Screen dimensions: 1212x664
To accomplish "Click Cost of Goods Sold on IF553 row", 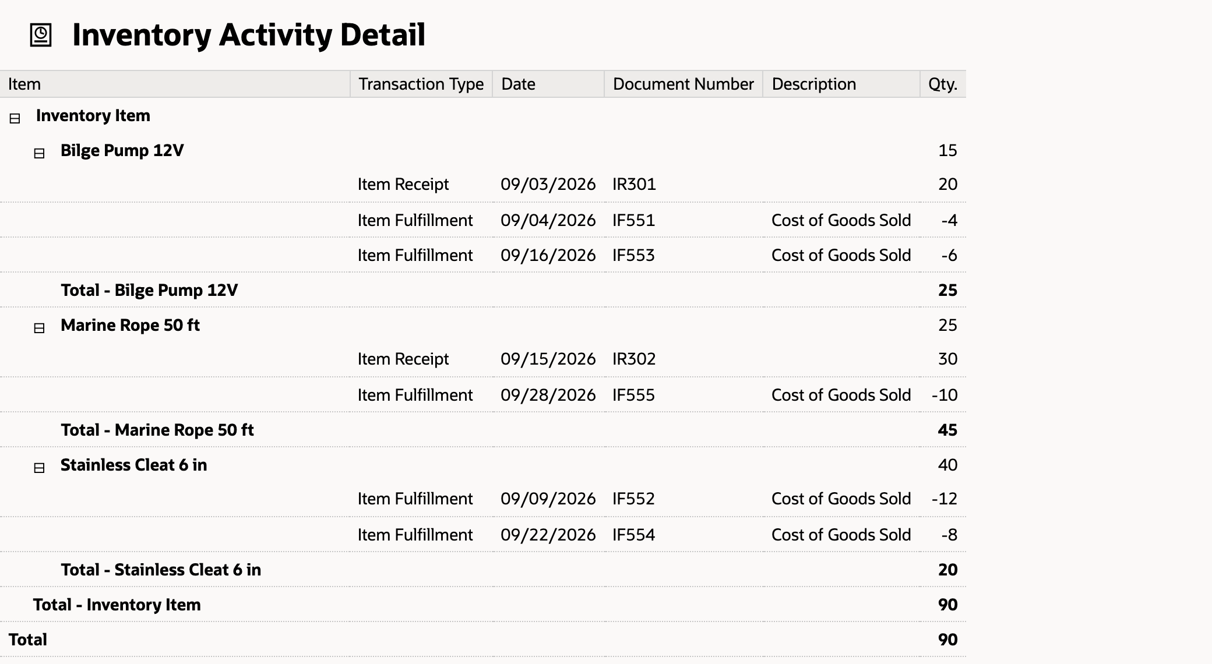I will pos(841,255).
